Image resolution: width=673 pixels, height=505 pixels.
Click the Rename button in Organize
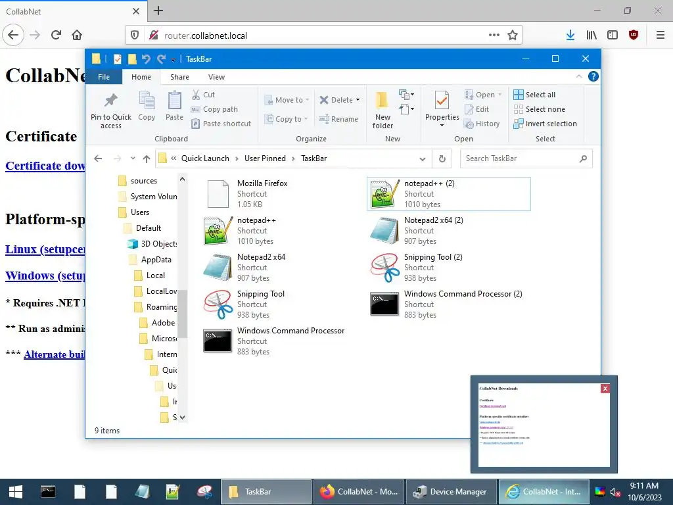tap(338, 119)
